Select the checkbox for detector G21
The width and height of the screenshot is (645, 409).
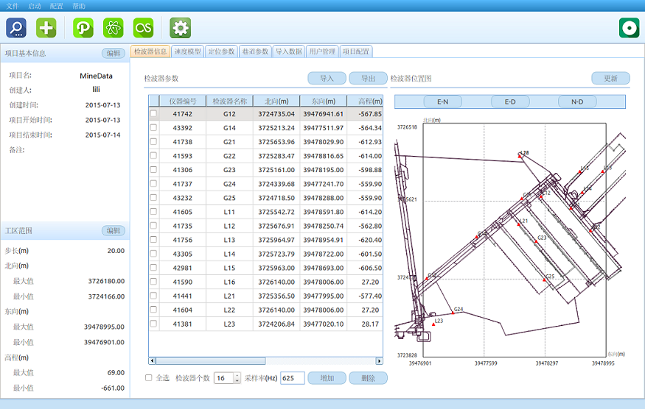[153, 142]
